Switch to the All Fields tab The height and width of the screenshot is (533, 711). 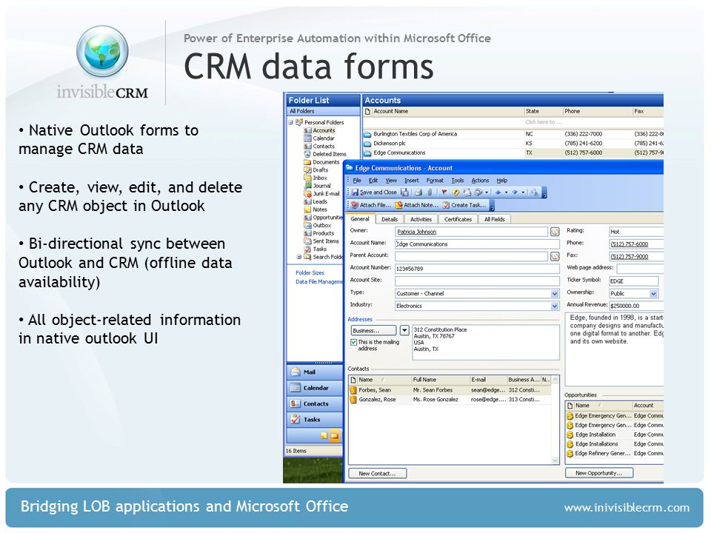pos(494,219)
